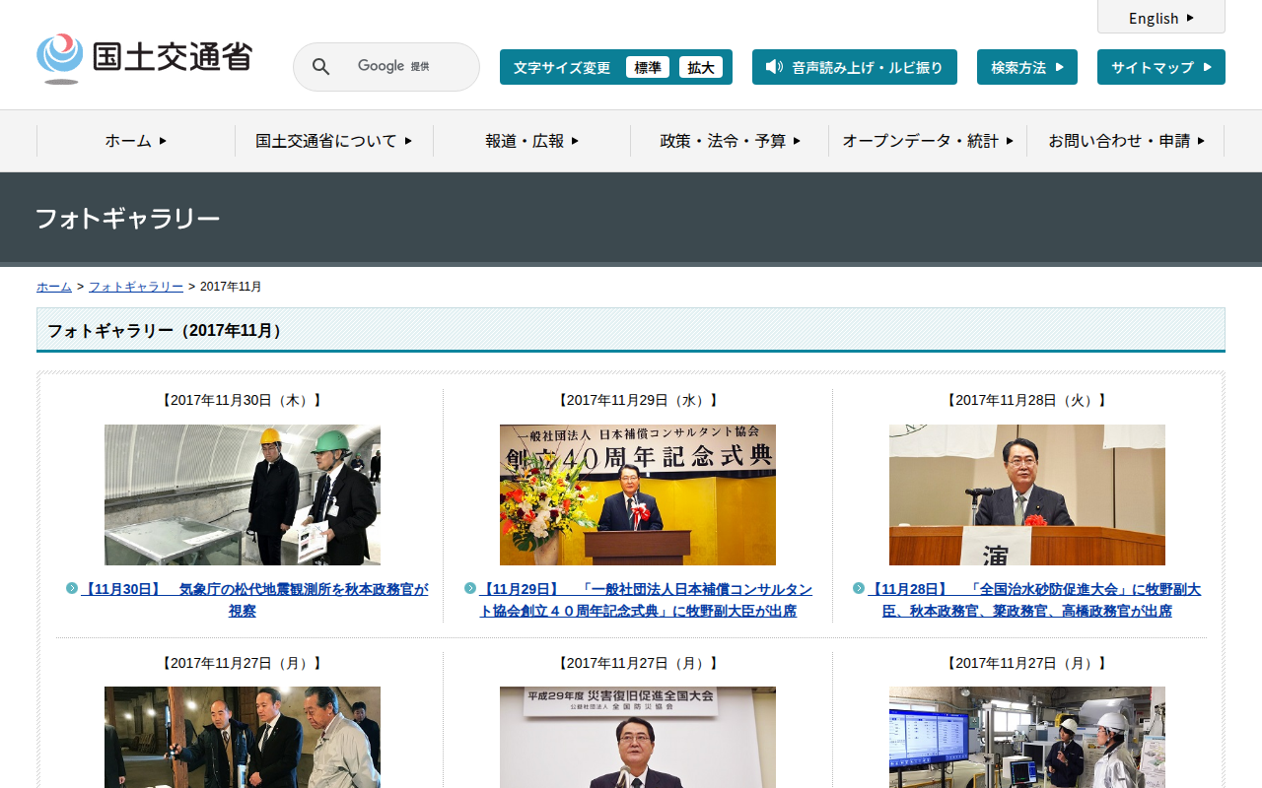Set text size to 標準
This screenshot has width=1262, height=788.
pyautogui.click(x=648, y=67)
